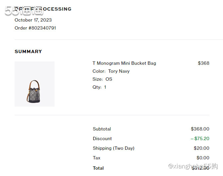Screen dimensions: 223x176
Task: Select the $0.00 tax amount
Action: [x=203, y=158]
